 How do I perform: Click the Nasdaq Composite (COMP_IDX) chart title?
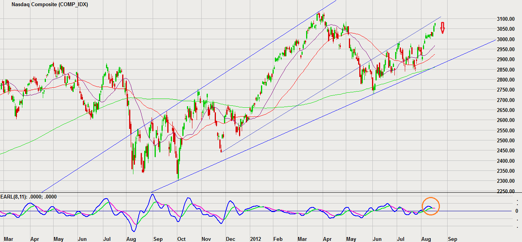tap(50, 5)
